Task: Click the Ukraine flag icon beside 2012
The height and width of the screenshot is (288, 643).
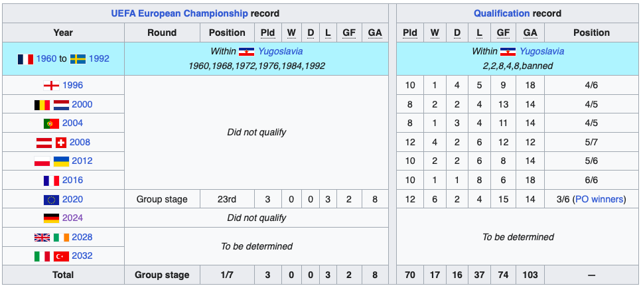Action: 61,161
